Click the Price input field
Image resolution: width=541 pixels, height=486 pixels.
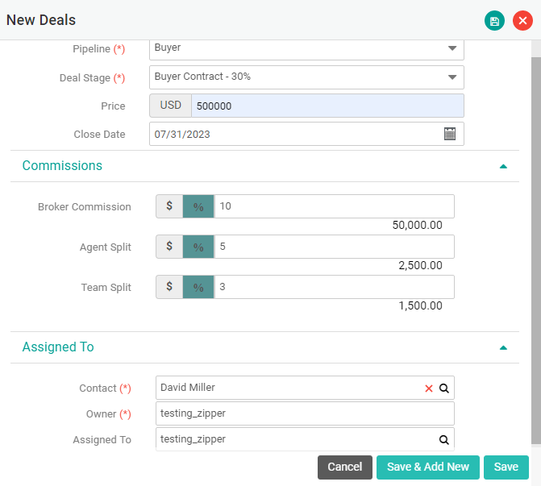(327, 106)
